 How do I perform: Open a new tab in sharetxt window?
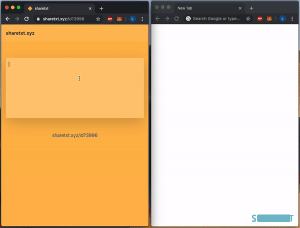[x=101, y=8]
